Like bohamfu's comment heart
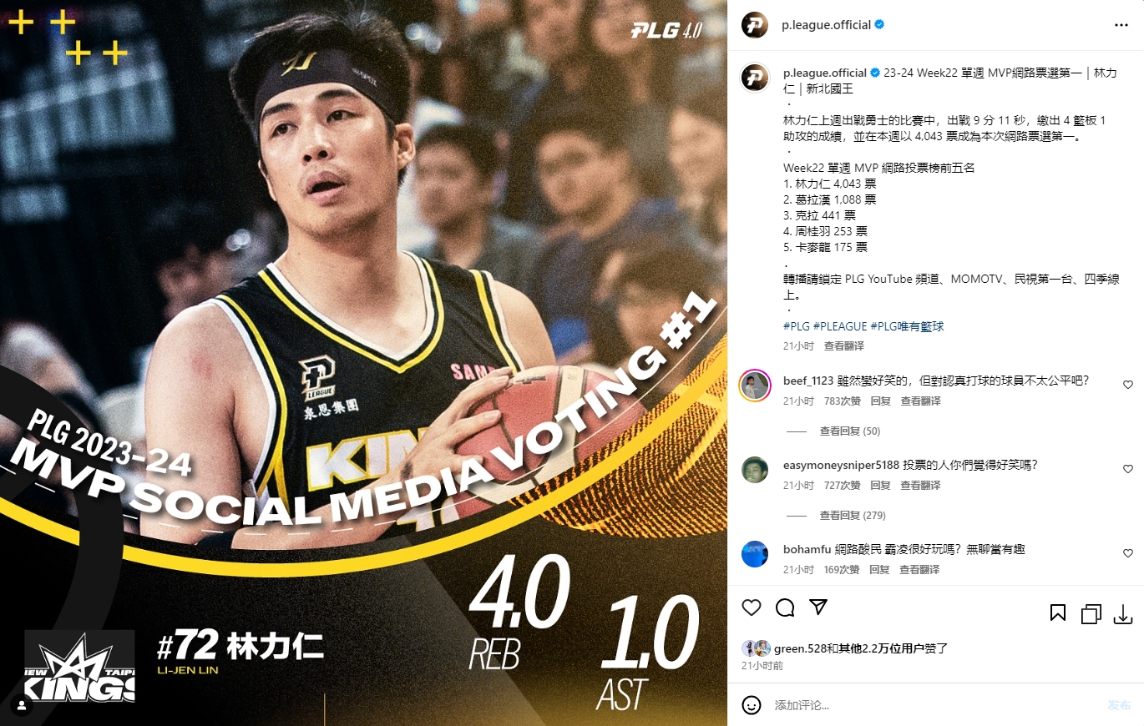The image size is (1144, 726). click(1128, 553)
